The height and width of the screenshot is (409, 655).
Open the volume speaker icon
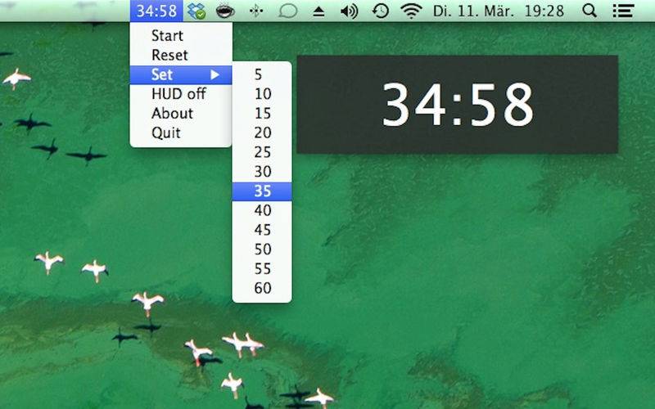[350, 11]
